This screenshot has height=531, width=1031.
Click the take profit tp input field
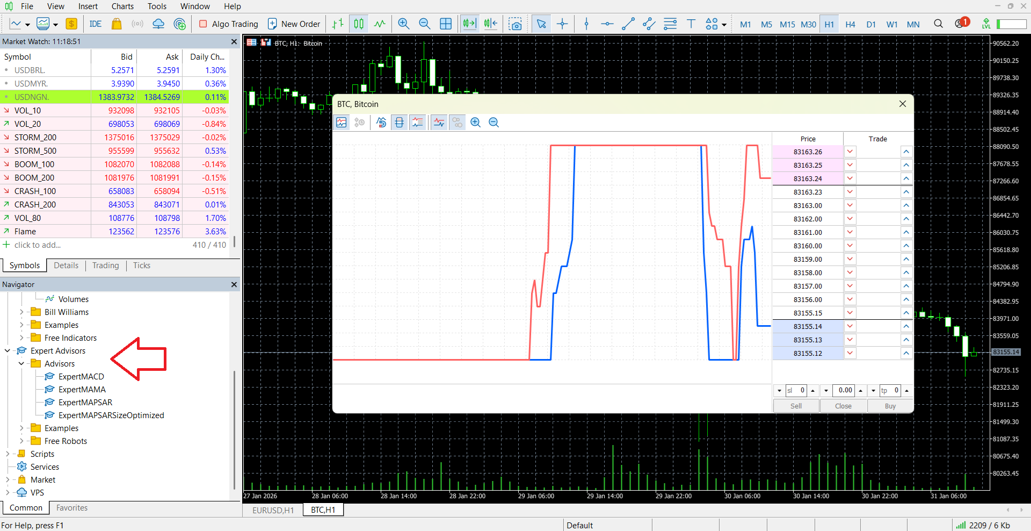coord(890,390)
